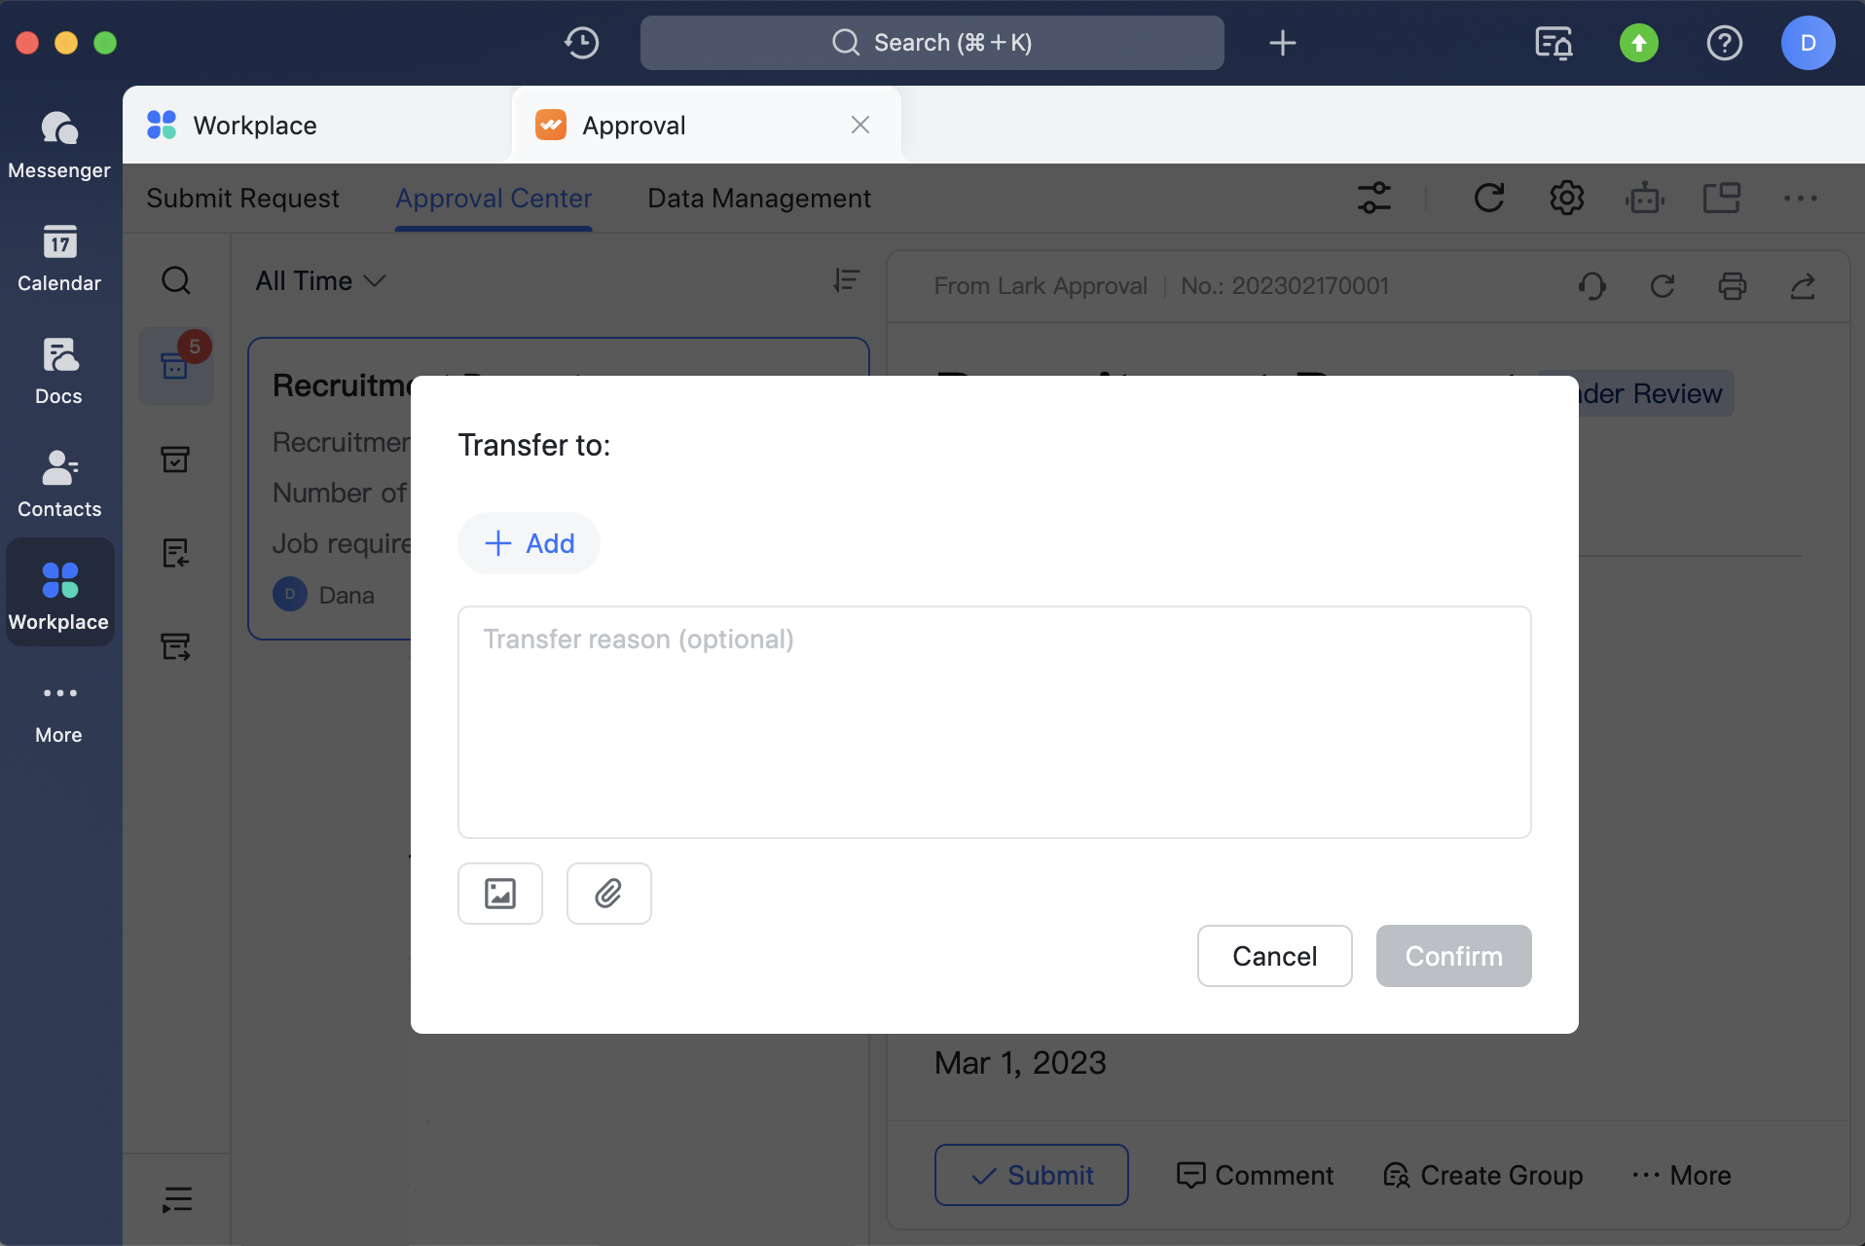
Task: Open the Calendar from the sidebar
Action: tap(58, 257)
